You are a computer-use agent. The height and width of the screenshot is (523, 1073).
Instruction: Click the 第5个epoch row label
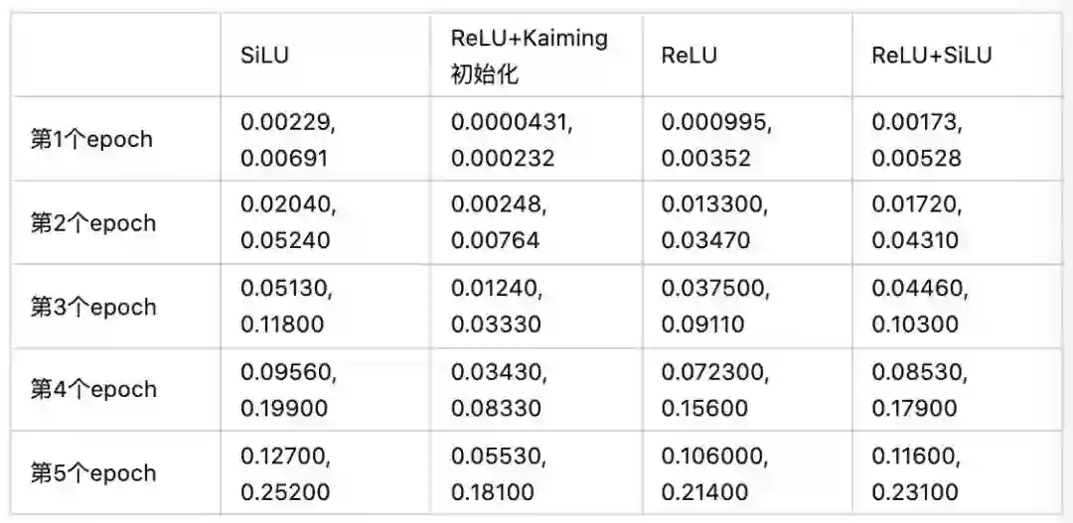point(92,472)
